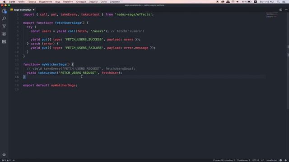Open the editor More Actions ellipsis

click(286, 10)
